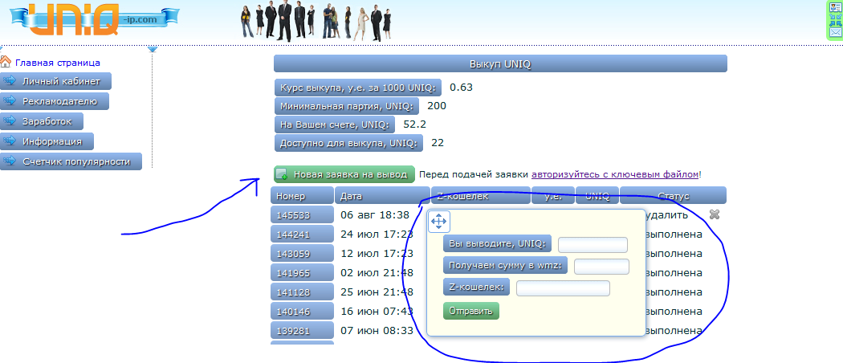Click the На Вашем счете, UNIQ label
843x363 pixels.
point(335,124)
